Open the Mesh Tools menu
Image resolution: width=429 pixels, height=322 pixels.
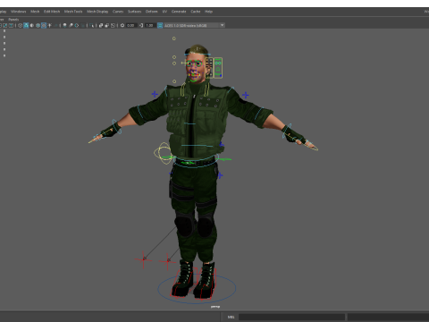tap(73, 12)
